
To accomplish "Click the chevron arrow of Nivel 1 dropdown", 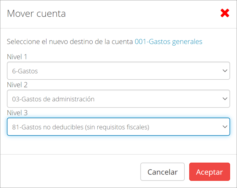I will (225, 70).
